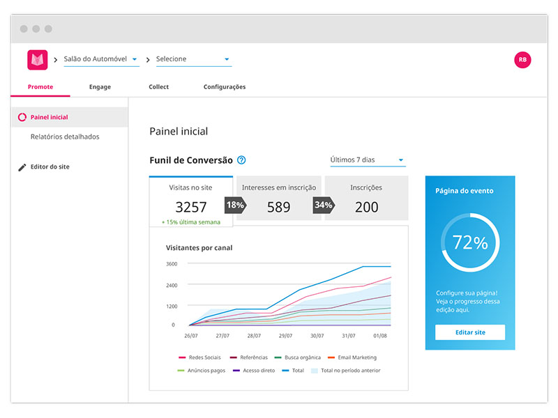Toggle Email Marketing series in legend

(354, 357)
